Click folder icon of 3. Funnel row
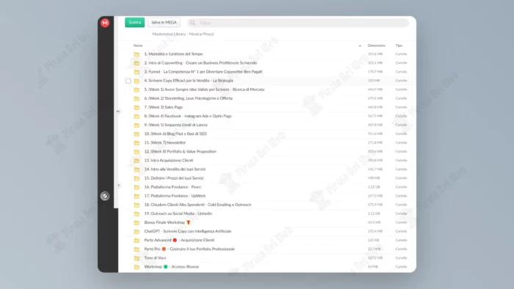Viewport: 514px width, 289px height. tap(137, 72)
